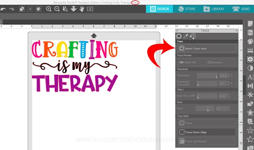The height and width of the screenshot is (150, 254).
Task: Select the Pan hand tool
Action: tap(82, 9)
